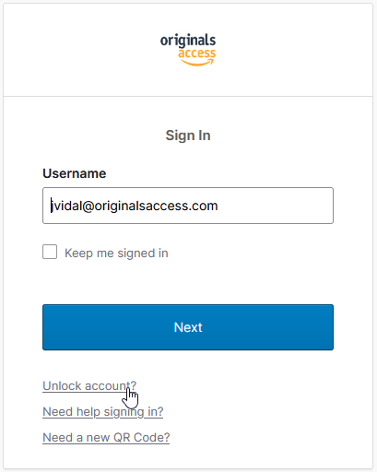
Task: Click the jvidal@originalsaccess.com text in the field
Action: click(135, 206)
